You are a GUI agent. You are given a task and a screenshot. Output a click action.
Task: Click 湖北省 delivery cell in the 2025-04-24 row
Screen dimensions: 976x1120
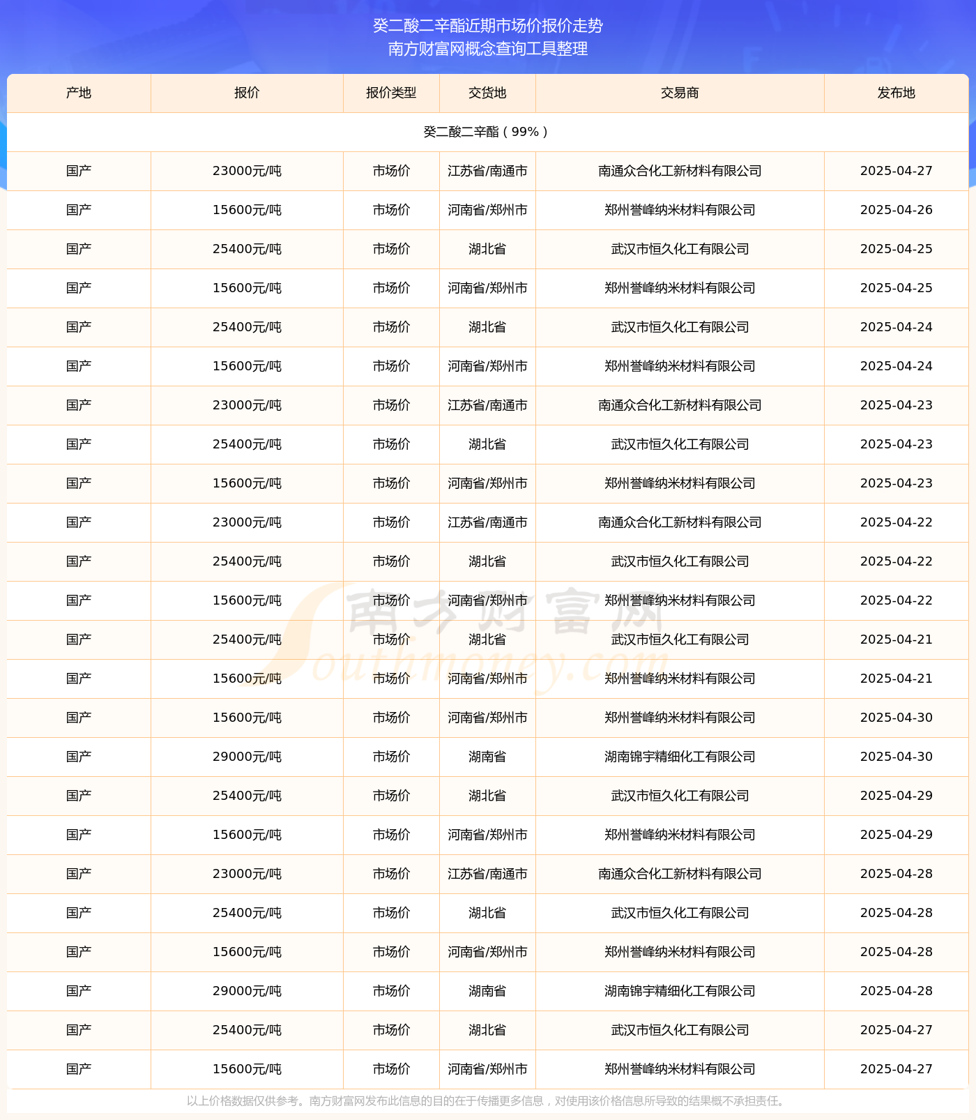487,327
